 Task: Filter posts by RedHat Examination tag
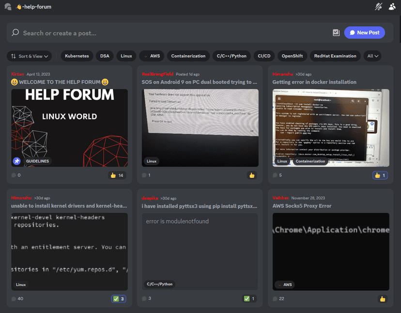pos(335,56)
